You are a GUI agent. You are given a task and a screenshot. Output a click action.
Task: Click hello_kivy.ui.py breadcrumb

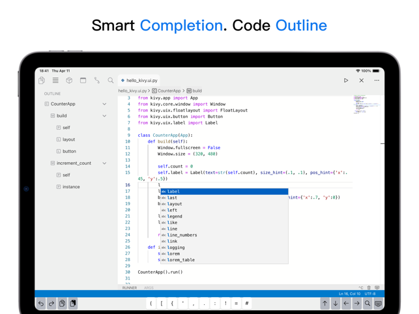click(x=132, y=91)
